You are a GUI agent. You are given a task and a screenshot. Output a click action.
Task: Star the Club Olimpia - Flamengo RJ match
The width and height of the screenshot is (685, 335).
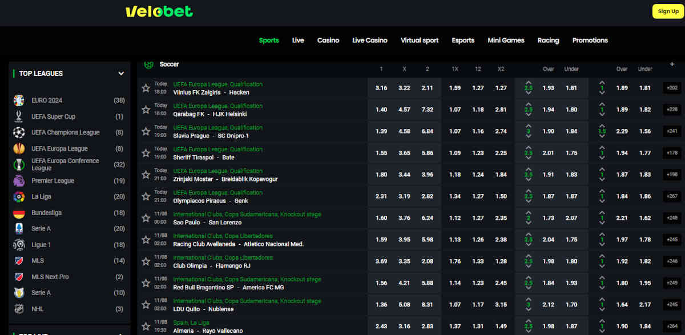[146, 261]
